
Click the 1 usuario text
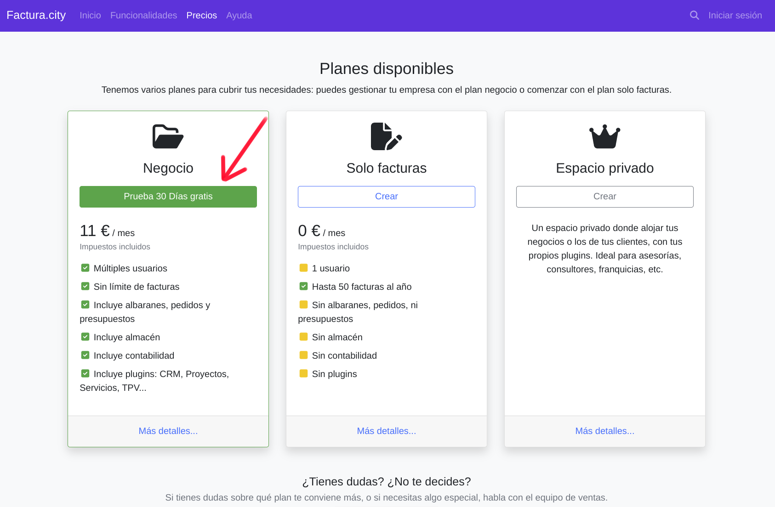point(331,268)
